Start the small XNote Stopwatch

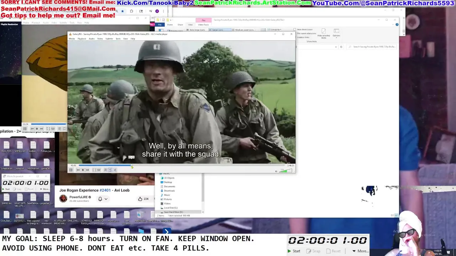tap(6, 189)
